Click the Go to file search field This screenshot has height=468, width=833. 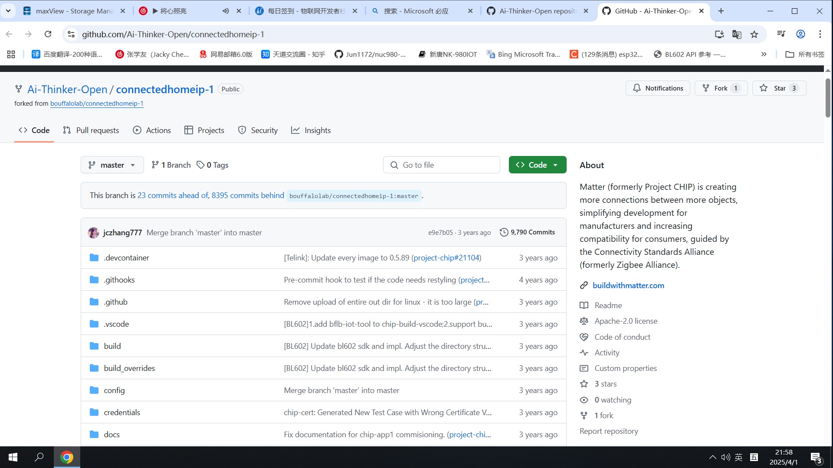[441, 165]
